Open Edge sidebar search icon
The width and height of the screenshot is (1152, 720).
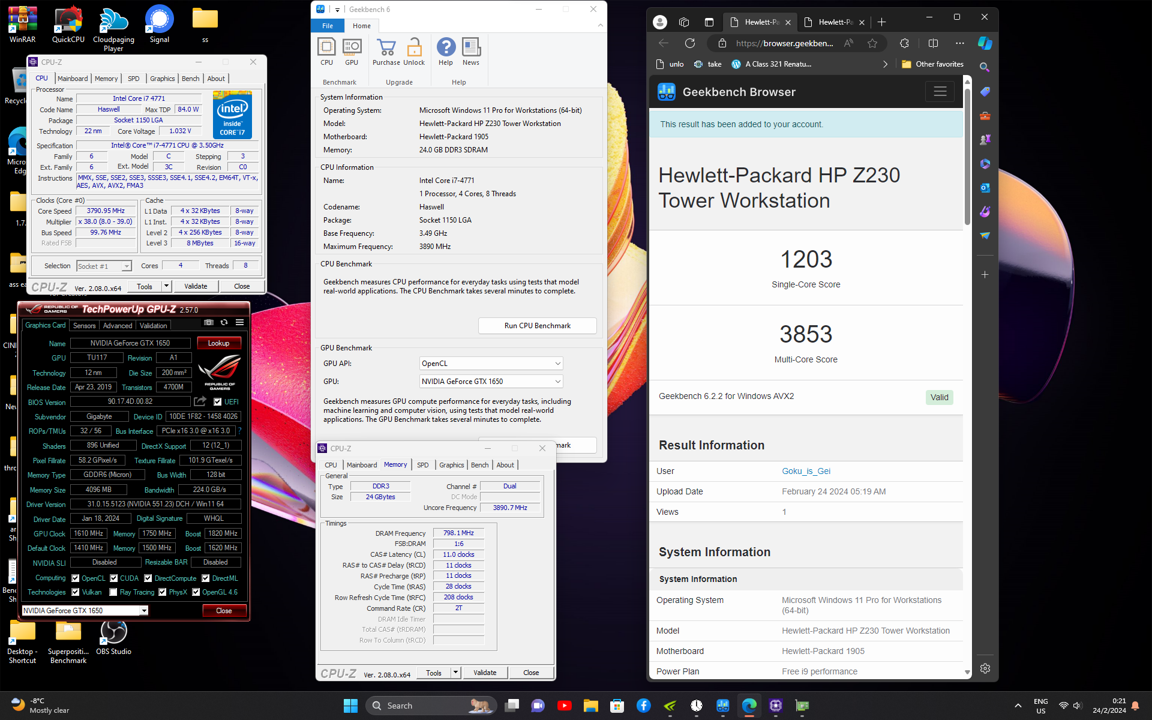coord(985,67)
